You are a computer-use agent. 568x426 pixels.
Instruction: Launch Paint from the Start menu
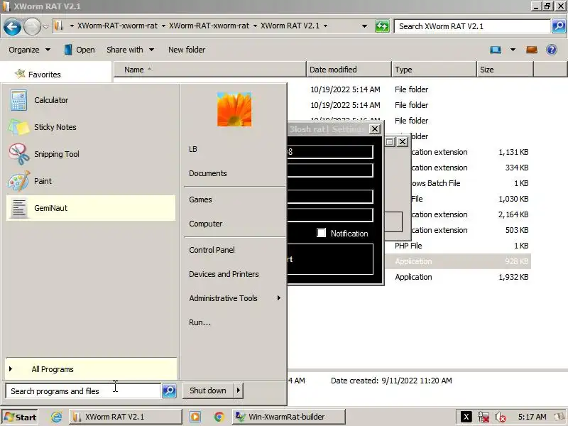click(91, 181)
